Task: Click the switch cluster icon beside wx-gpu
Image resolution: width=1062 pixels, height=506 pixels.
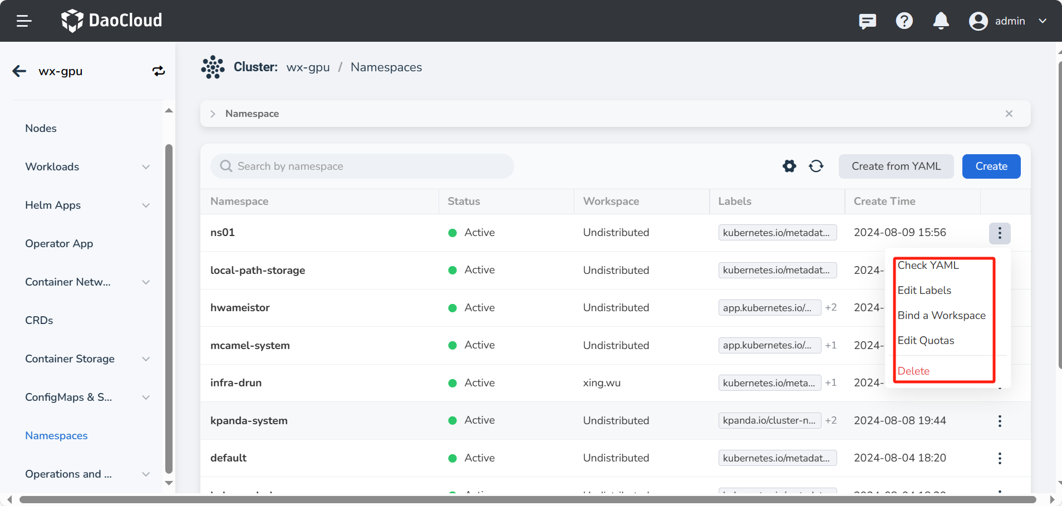Action: click(159, 71)
